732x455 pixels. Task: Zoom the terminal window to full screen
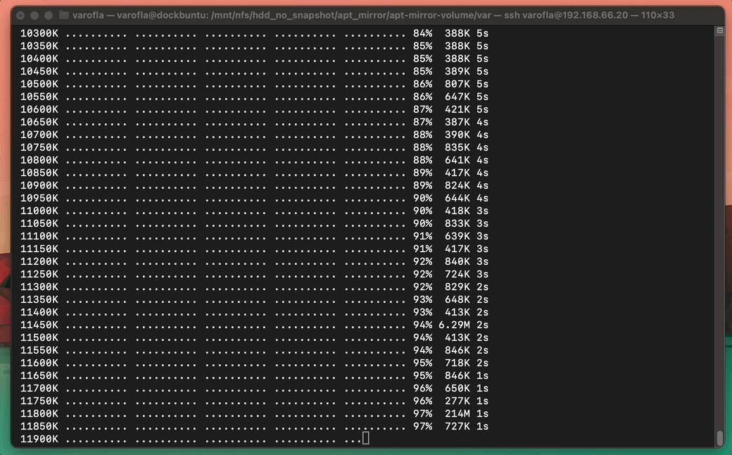(49, 15)
